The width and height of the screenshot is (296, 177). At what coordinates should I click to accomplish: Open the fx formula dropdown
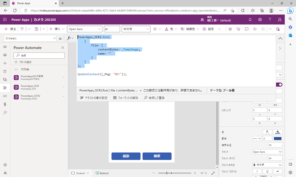[70, 38]
